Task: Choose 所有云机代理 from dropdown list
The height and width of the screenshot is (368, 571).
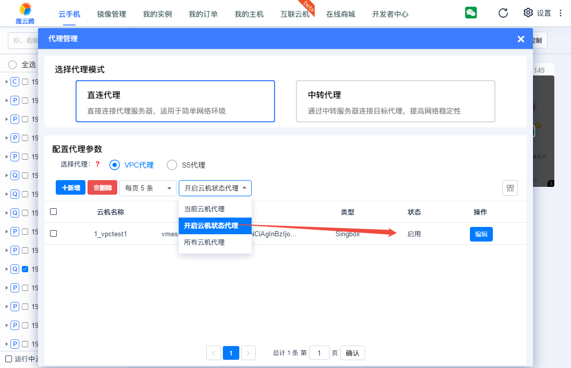Action: (204, 242)
